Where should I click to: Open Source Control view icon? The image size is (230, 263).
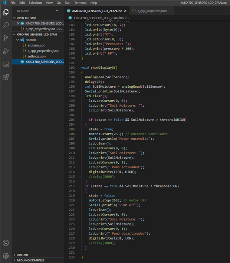(6, 38)
